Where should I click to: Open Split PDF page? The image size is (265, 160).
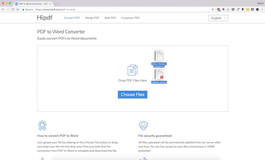(x=110, y=18)
